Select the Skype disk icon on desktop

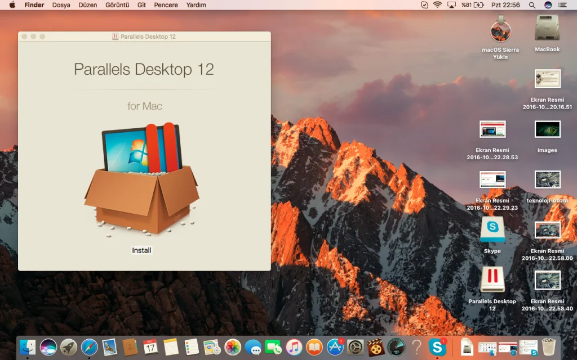(492, 229)
